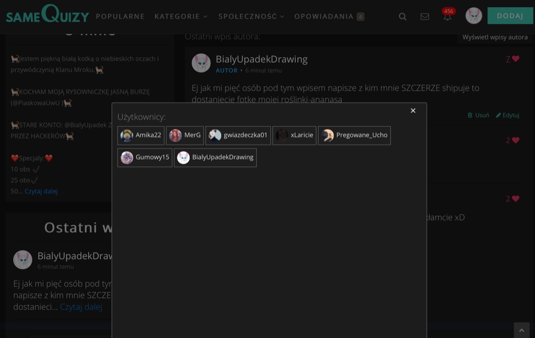The height and width of the screenshot is (338, 535).
Task: Click the scroll-to-top arrow button
Action: pos(521,330)
